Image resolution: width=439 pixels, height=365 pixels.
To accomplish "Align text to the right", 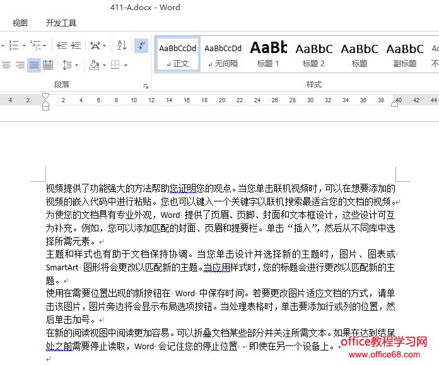I will click(x=20, y=65).
